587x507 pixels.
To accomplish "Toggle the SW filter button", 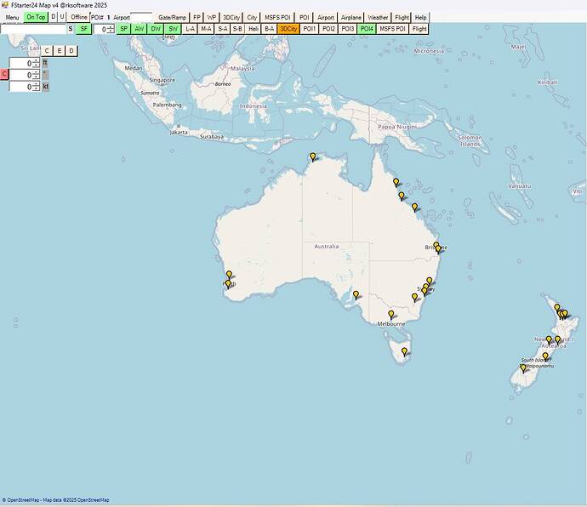I will coord(173,29).
